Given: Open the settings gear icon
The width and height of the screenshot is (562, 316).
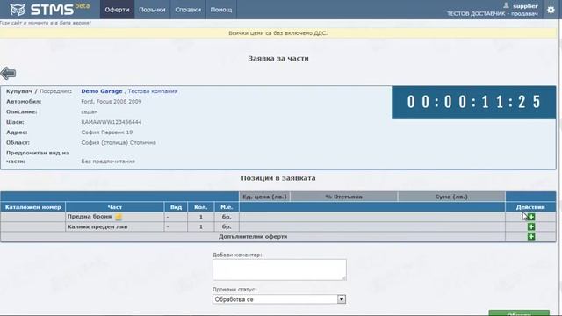Looking at the screenshot, I should (551, 10).
